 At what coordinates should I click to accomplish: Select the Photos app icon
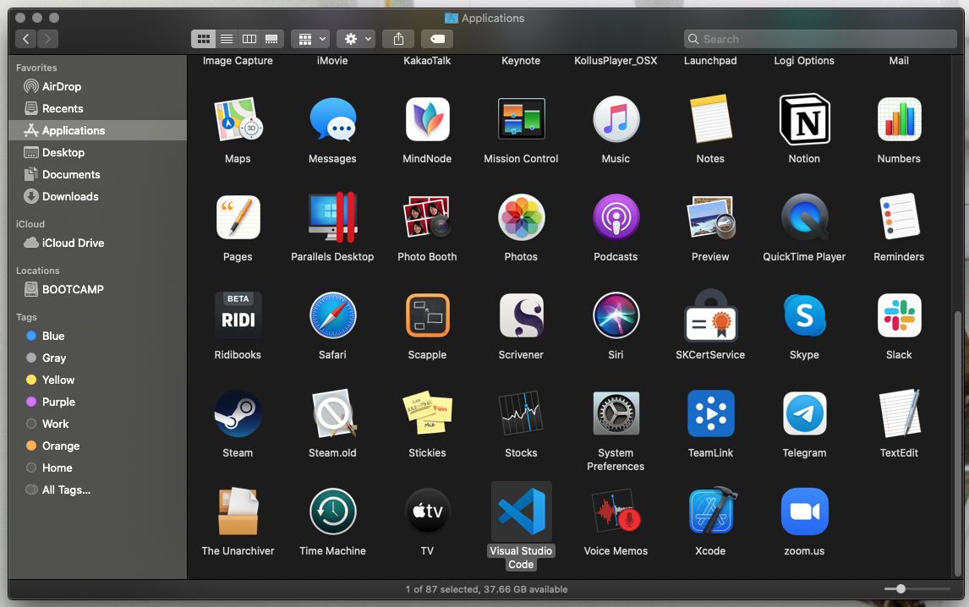pos(521,217)
